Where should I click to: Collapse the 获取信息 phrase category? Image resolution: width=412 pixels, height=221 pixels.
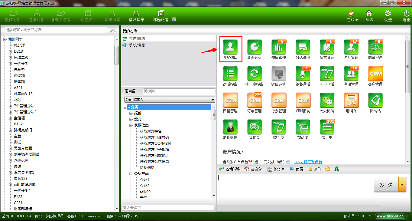click(x=131, y=125)
